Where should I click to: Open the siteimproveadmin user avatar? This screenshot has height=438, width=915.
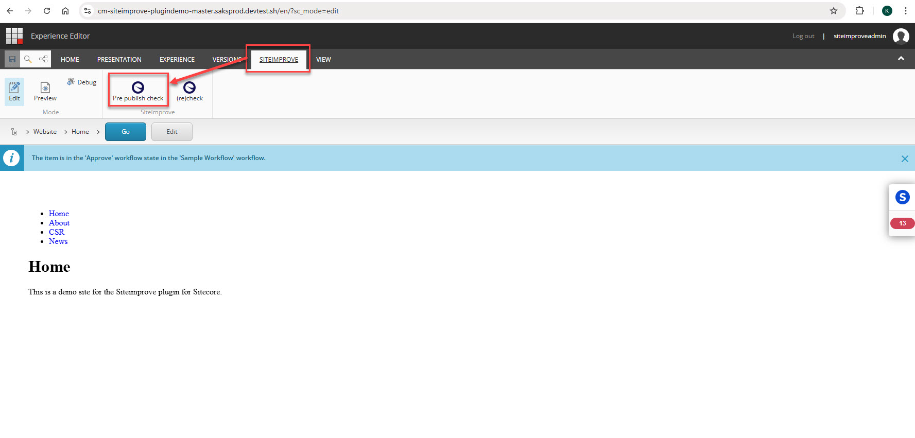[901, 36]
